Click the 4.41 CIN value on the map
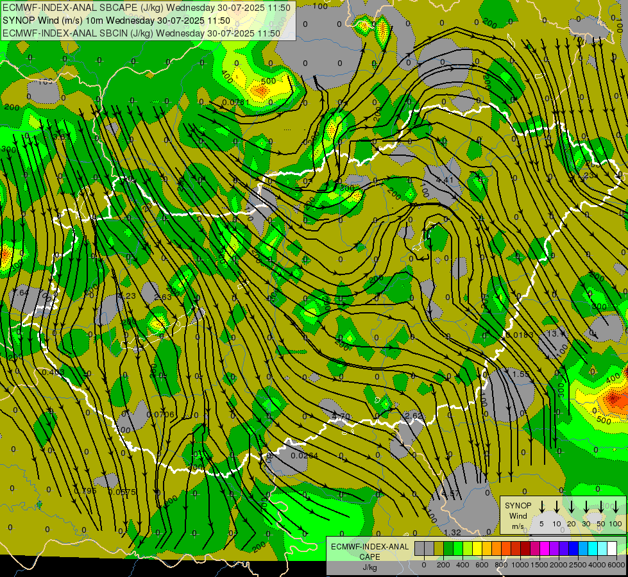 click(x=445, y=180)
